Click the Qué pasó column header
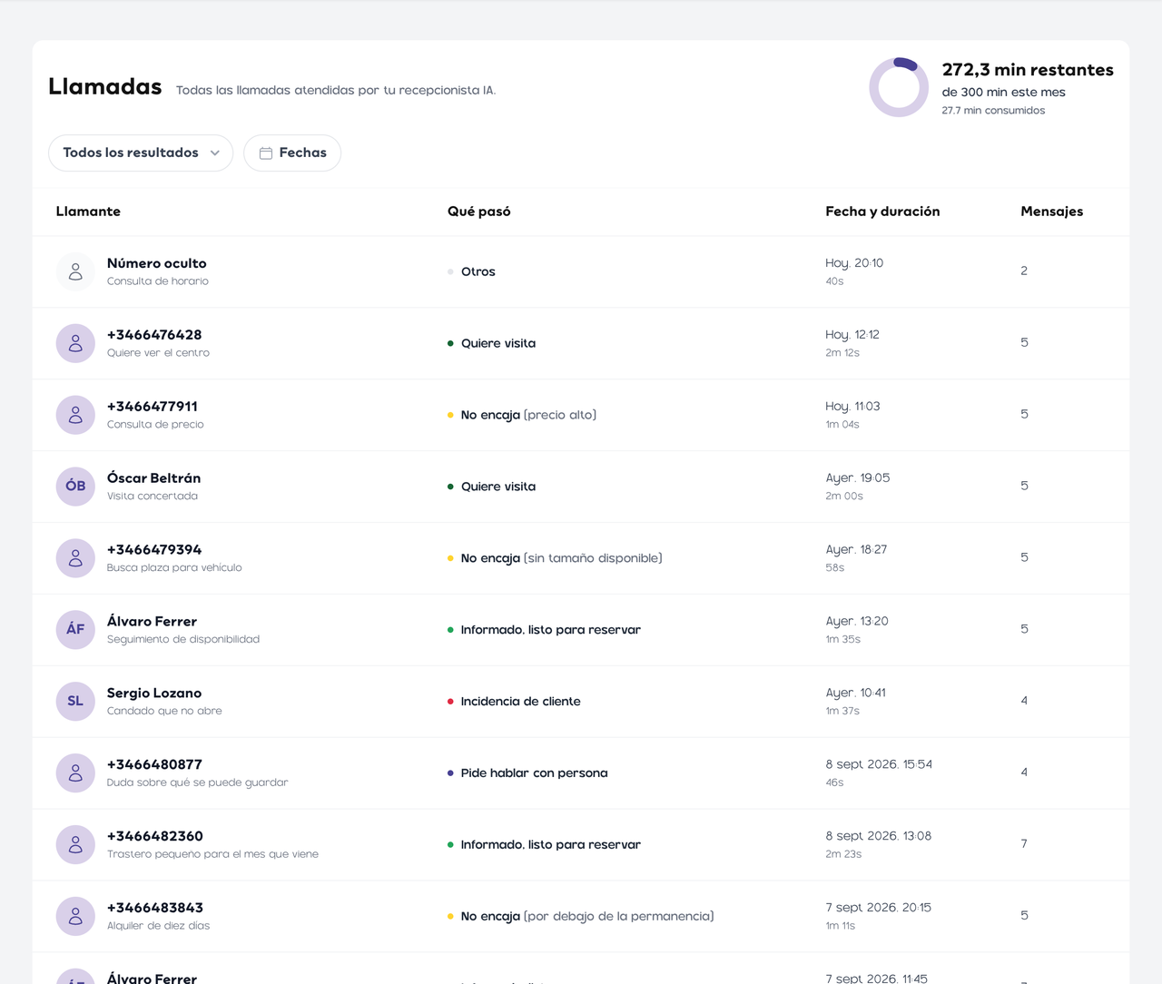This screenshot has width=1162, height=984. point(479,212)
